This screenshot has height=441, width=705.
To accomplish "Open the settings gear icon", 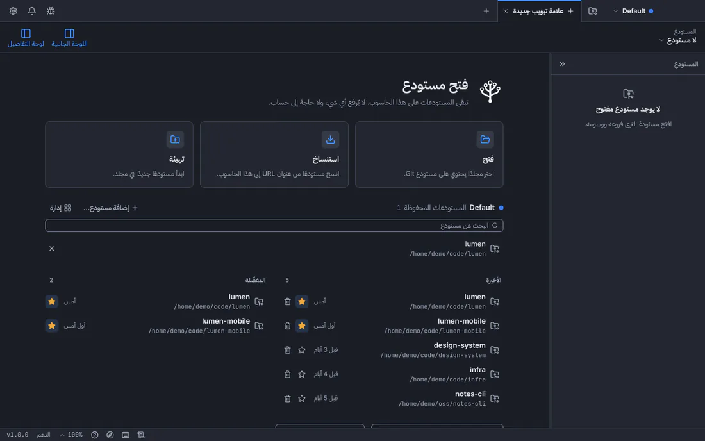I will pos(13,11).
